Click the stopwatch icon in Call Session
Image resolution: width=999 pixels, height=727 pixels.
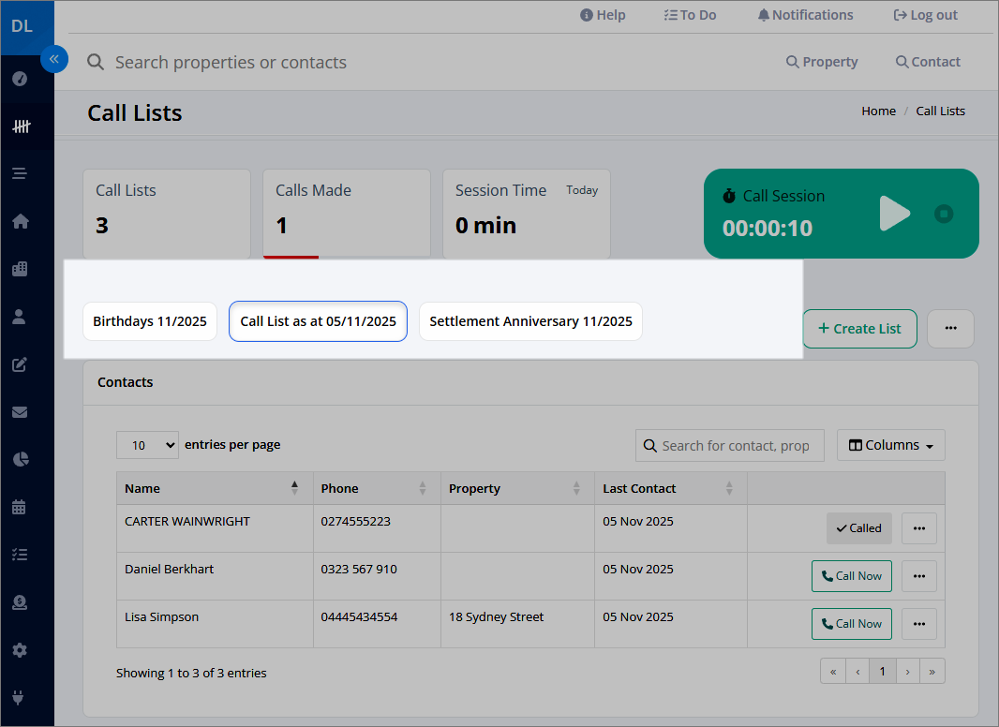[729, 196]
